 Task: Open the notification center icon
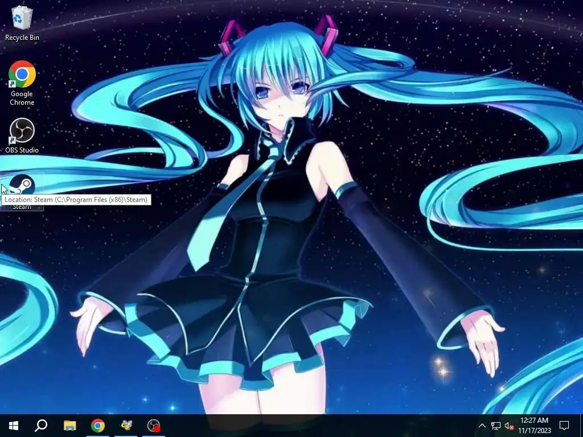pyautogui.click(x=564, y=426)
